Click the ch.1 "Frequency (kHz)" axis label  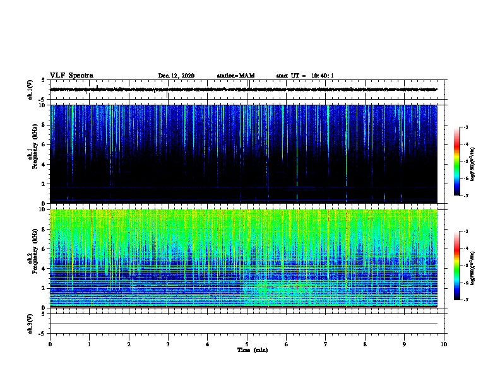tap(35, 146)
